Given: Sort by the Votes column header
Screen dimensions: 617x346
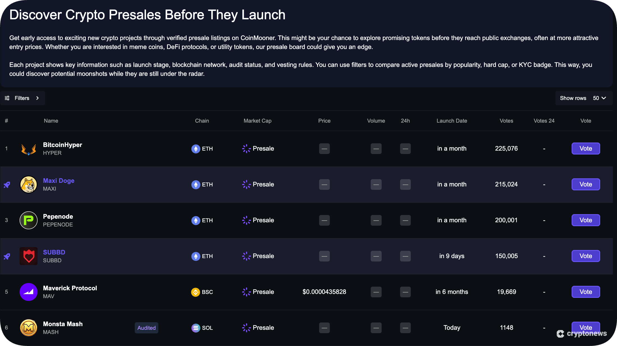Looking at the screenshot, I should (506, 121).
